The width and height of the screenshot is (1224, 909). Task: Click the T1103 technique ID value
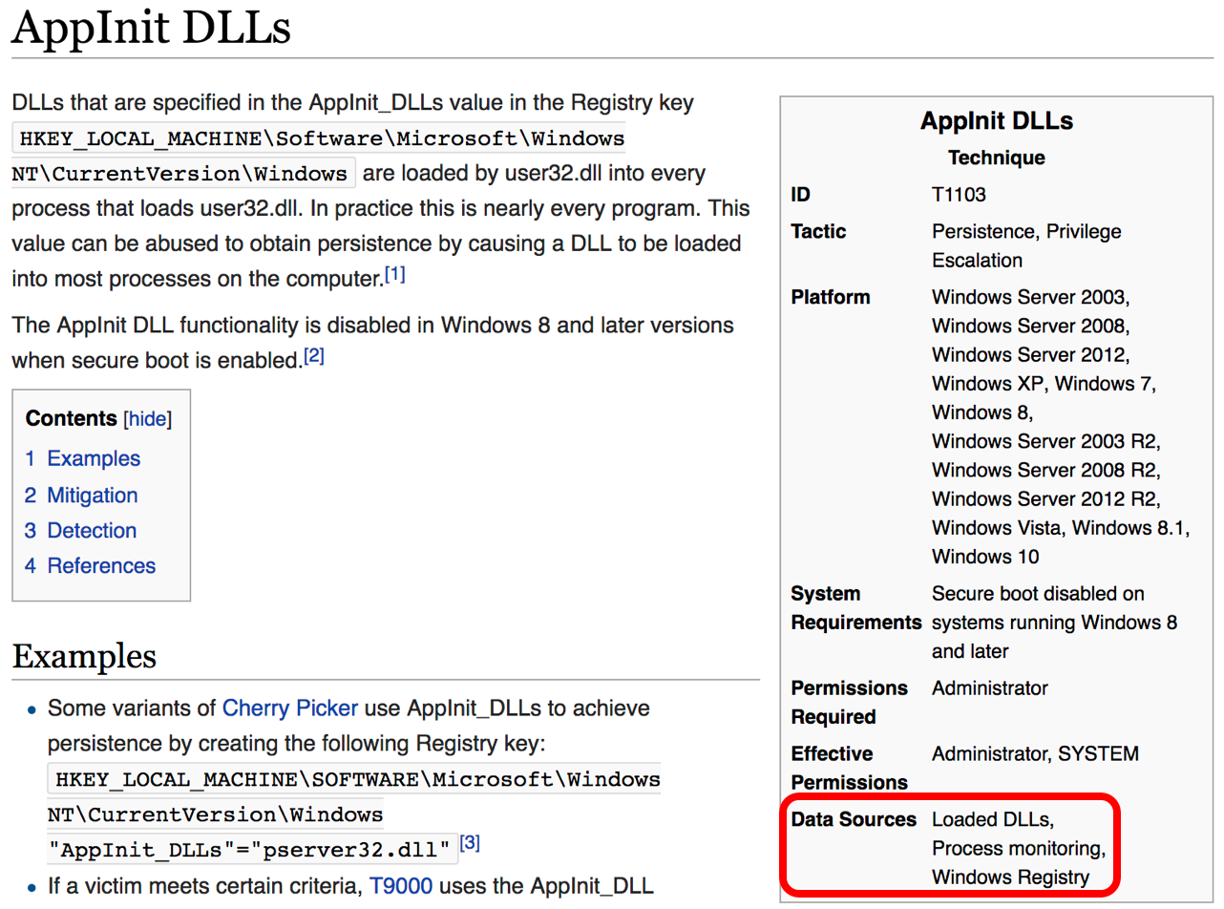tap(959, 195)
